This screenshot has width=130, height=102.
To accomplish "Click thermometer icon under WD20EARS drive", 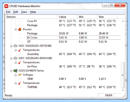I will click(x=20, y=62).
